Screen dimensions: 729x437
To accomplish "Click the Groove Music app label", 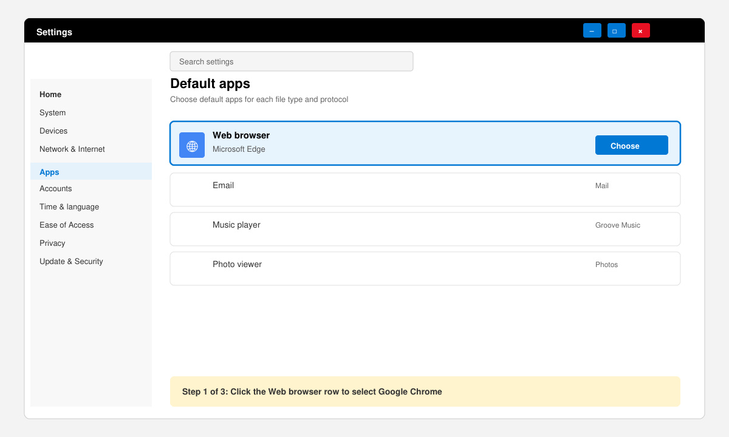I will click(x=618, y=225).
